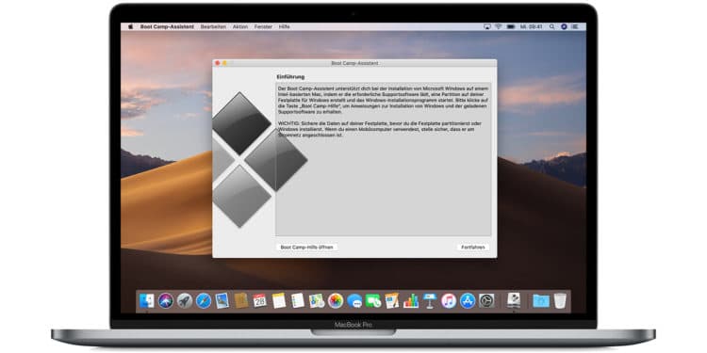Open Calendar icon showing 28 in dock
The image size is (707, 353).
[260, 300]
